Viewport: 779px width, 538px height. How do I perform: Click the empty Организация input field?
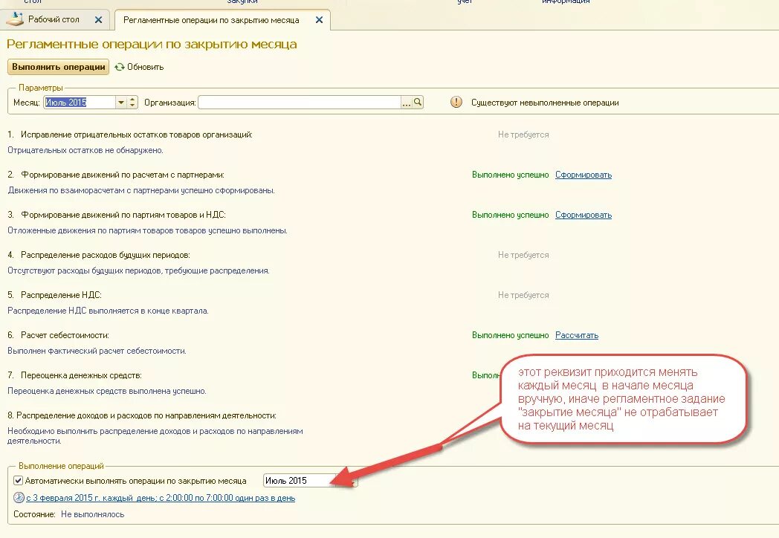tap(300, 103)
